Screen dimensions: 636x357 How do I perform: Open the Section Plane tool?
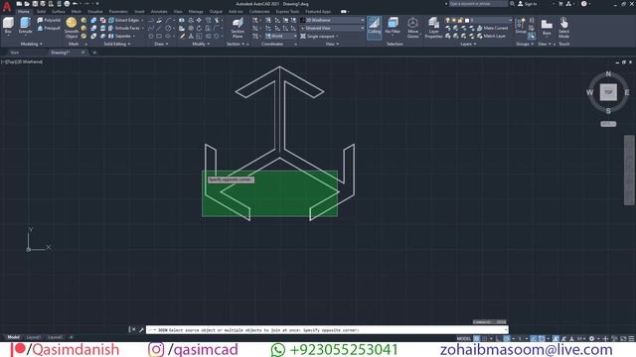(x=238, y=28)
